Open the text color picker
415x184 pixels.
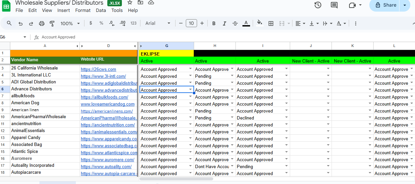coord(246,23)
